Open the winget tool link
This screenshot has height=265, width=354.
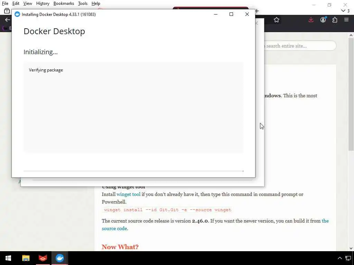(x=129, y=194)
